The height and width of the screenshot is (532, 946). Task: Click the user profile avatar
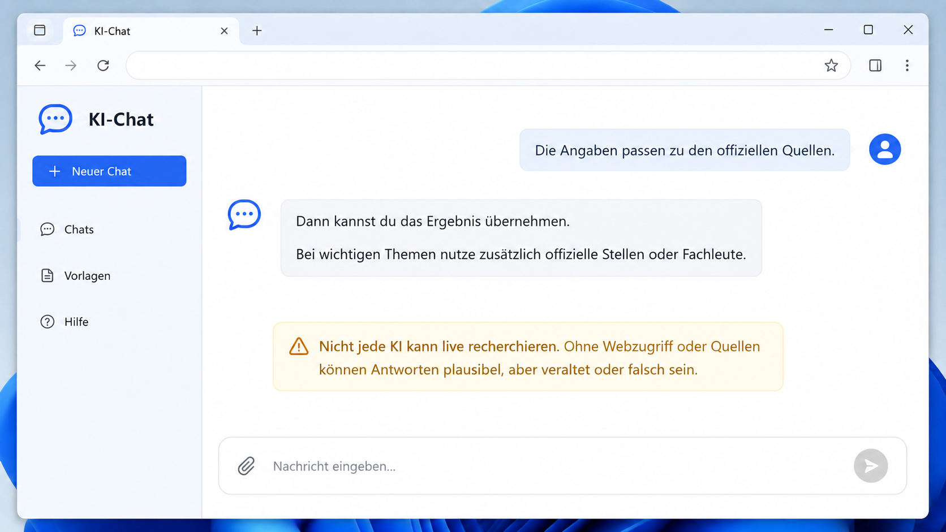point(885,149)
